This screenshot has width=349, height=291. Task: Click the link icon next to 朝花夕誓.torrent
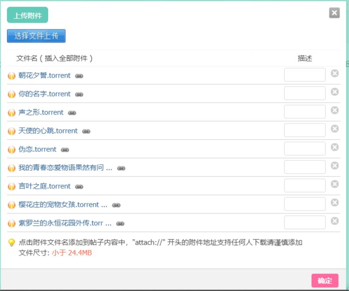[79, 76]
